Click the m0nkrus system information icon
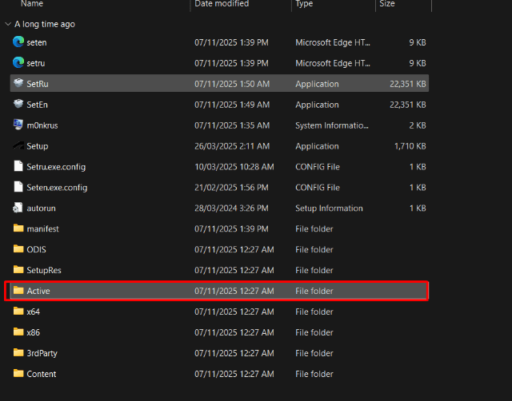Viewport: 512px width, 401px height. pos(18,125)
